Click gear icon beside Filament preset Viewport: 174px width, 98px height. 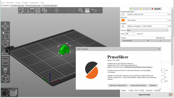tap(170, 20)
